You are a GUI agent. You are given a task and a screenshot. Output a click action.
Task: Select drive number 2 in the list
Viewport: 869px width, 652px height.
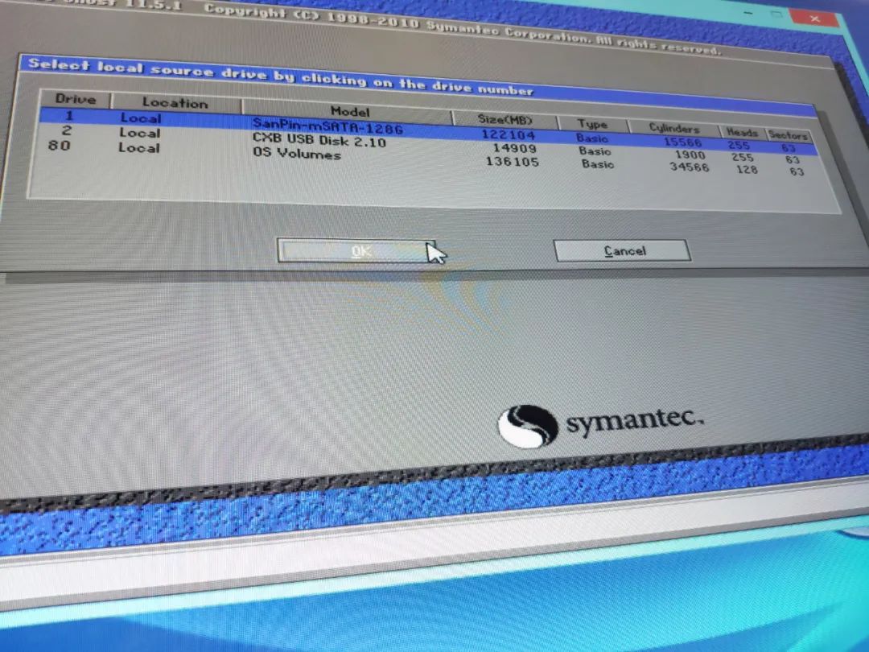[67, 131]
